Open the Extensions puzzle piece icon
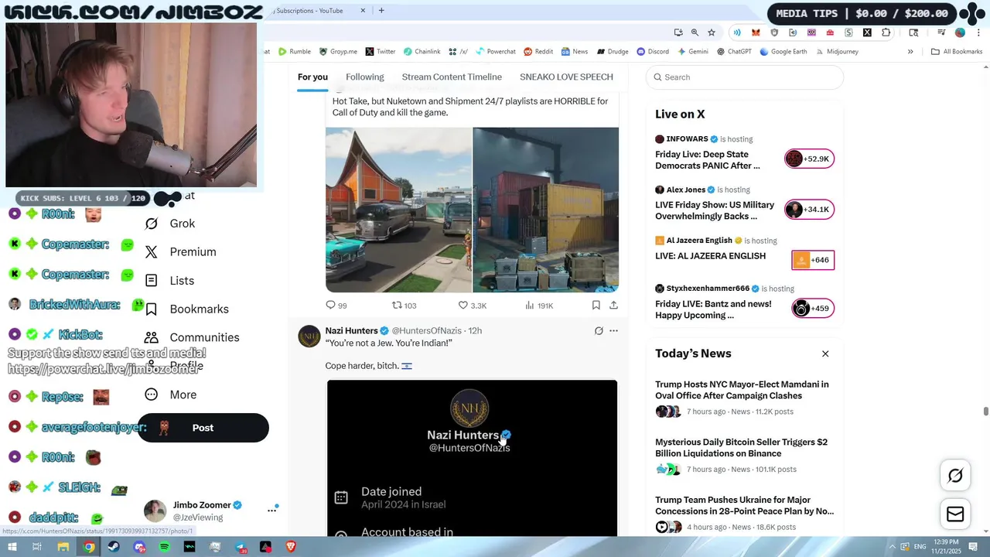The height and width of the screenshot is (557, 990). click(886, 32)
